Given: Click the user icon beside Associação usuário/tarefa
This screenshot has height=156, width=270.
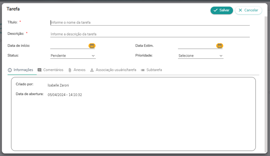Looking at the screenshot, I should tap(92, 70).
